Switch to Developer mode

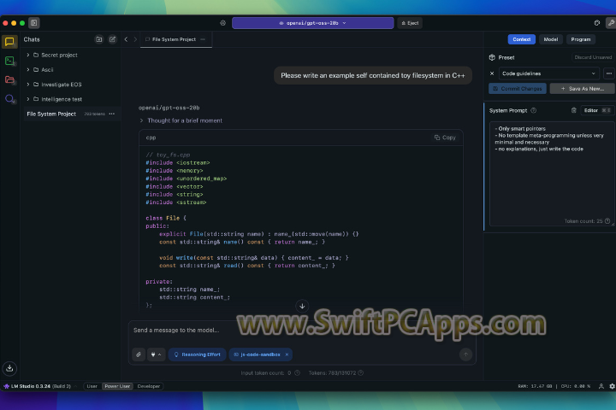click(149, 386)
